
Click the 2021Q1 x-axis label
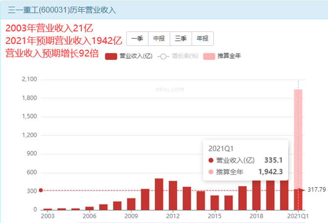coord(298,216)
